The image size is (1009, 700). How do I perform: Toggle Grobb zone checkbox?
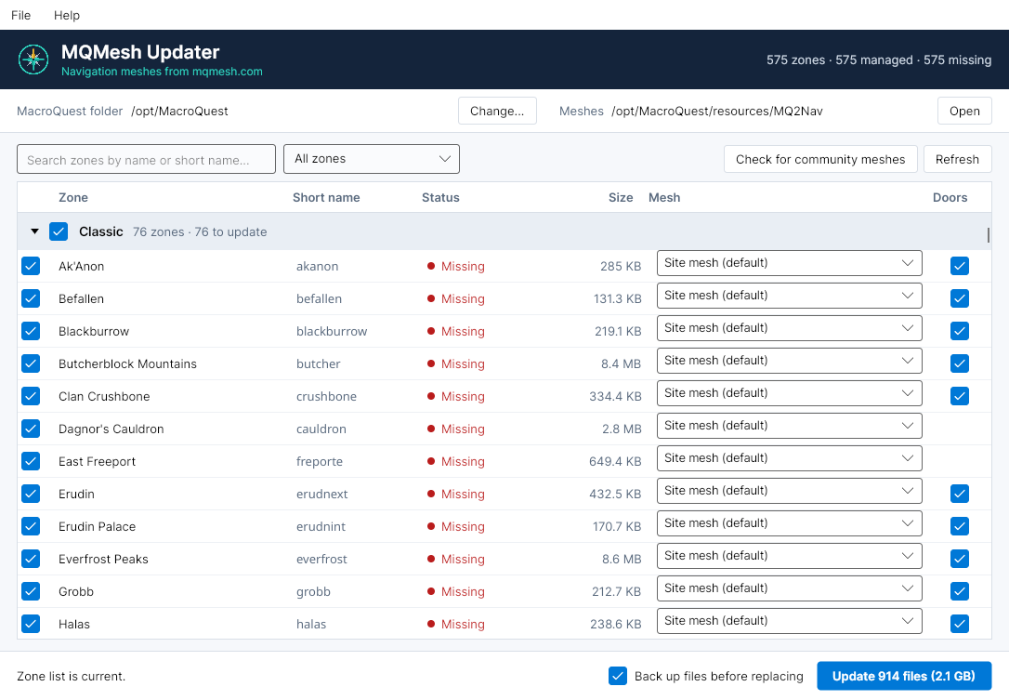[31, 591]
